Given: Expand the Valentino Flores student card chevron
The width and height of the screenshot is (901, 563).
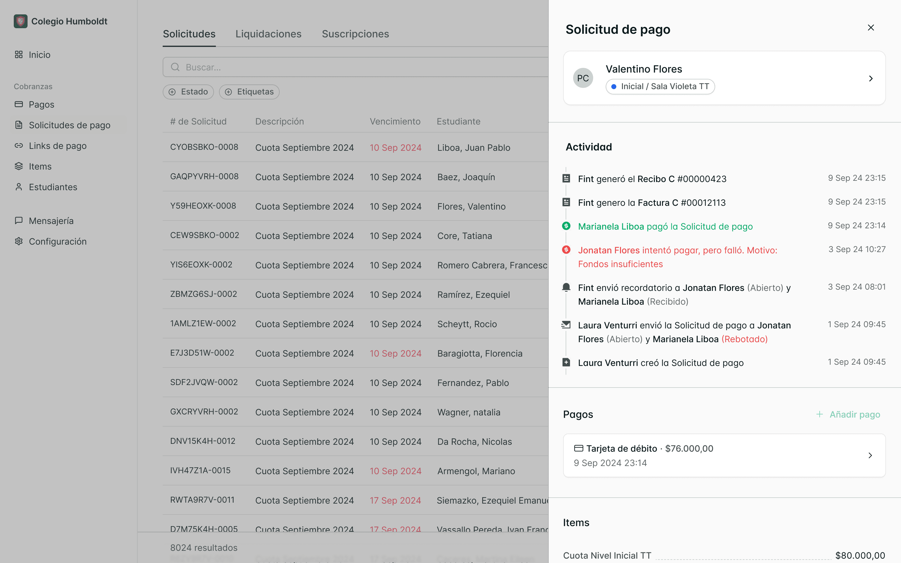Looking at the screenshot, I should [x=870, y=79].
